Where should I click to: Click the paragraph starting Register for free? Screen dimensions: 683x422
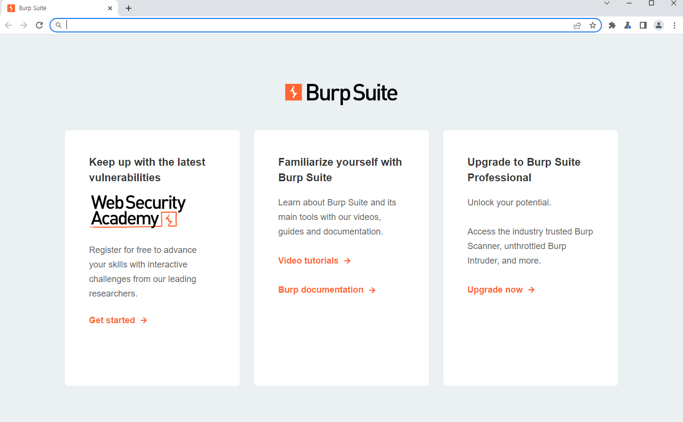click(143, 272)
